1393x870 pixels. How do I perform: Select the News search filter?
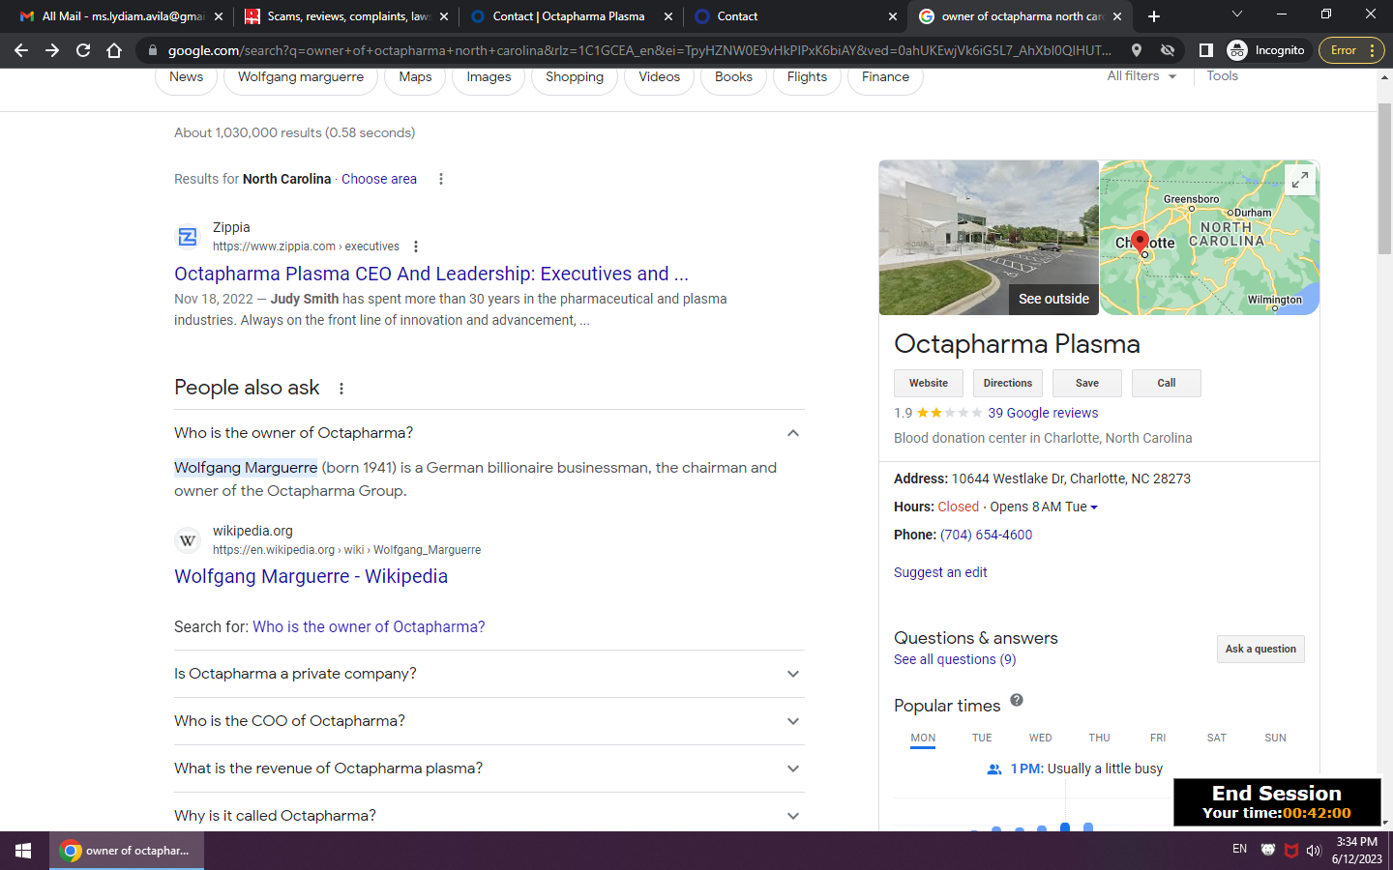point(187,77)
